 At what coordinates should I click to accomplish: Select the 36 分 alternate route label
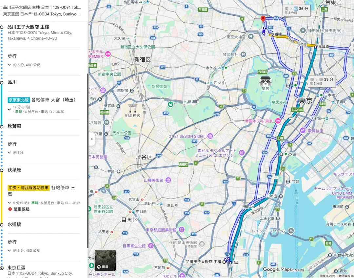[x=296, y=11]
